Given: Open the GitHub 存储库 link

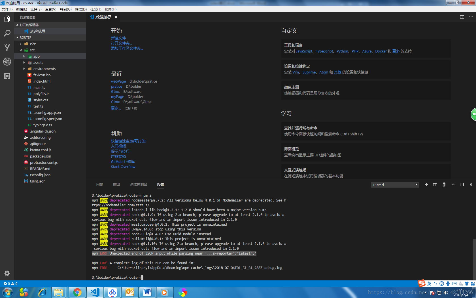Looking at the screenshot, I should coord(123,161).
